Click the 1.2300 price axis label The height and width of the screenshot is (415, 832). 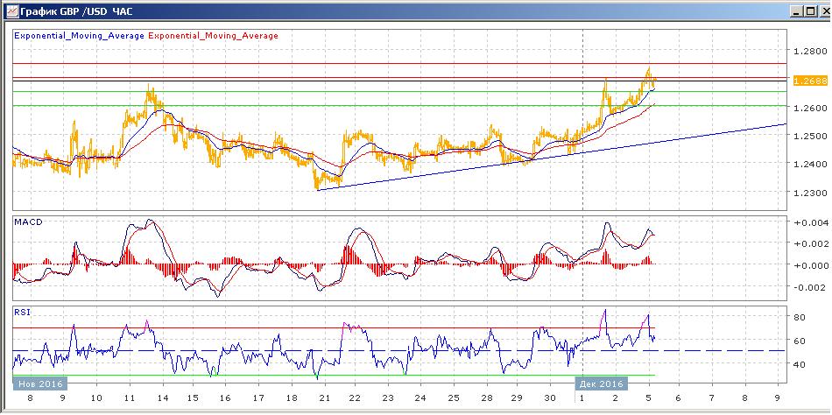click(810, 192)
